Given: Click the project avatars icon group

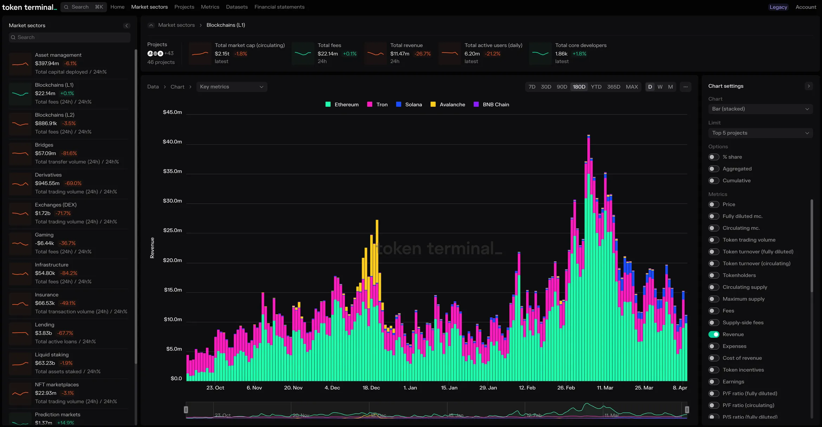Looking at the screenshot, I should pos(155,53).
